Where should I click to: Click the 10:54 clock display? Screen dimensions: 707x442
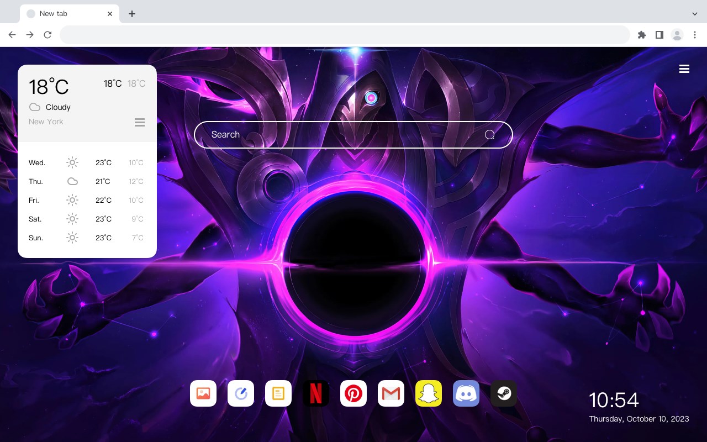[x=614, y=400]
